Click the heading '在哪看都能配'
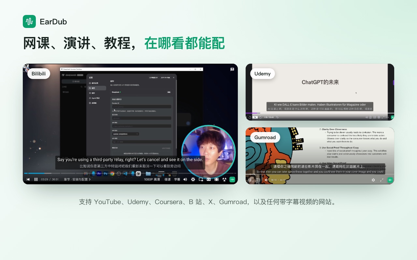The height and width of the screenshot is (260, 417). [184, 43]
